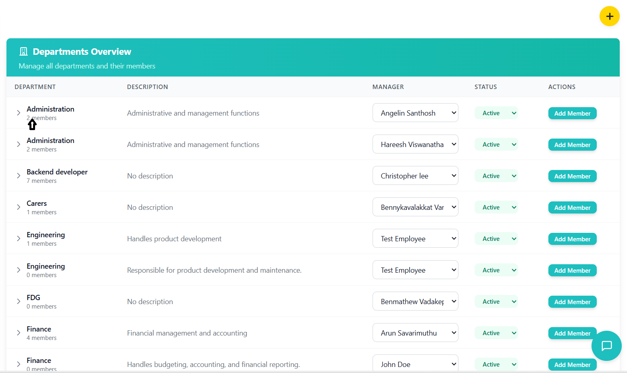Click the Department column header

pyautogui.click(x=35, y=87)
